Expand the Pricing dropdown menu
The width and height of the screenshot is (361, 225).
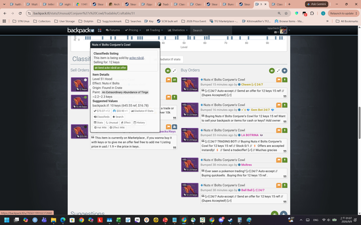tap(133, 30)
